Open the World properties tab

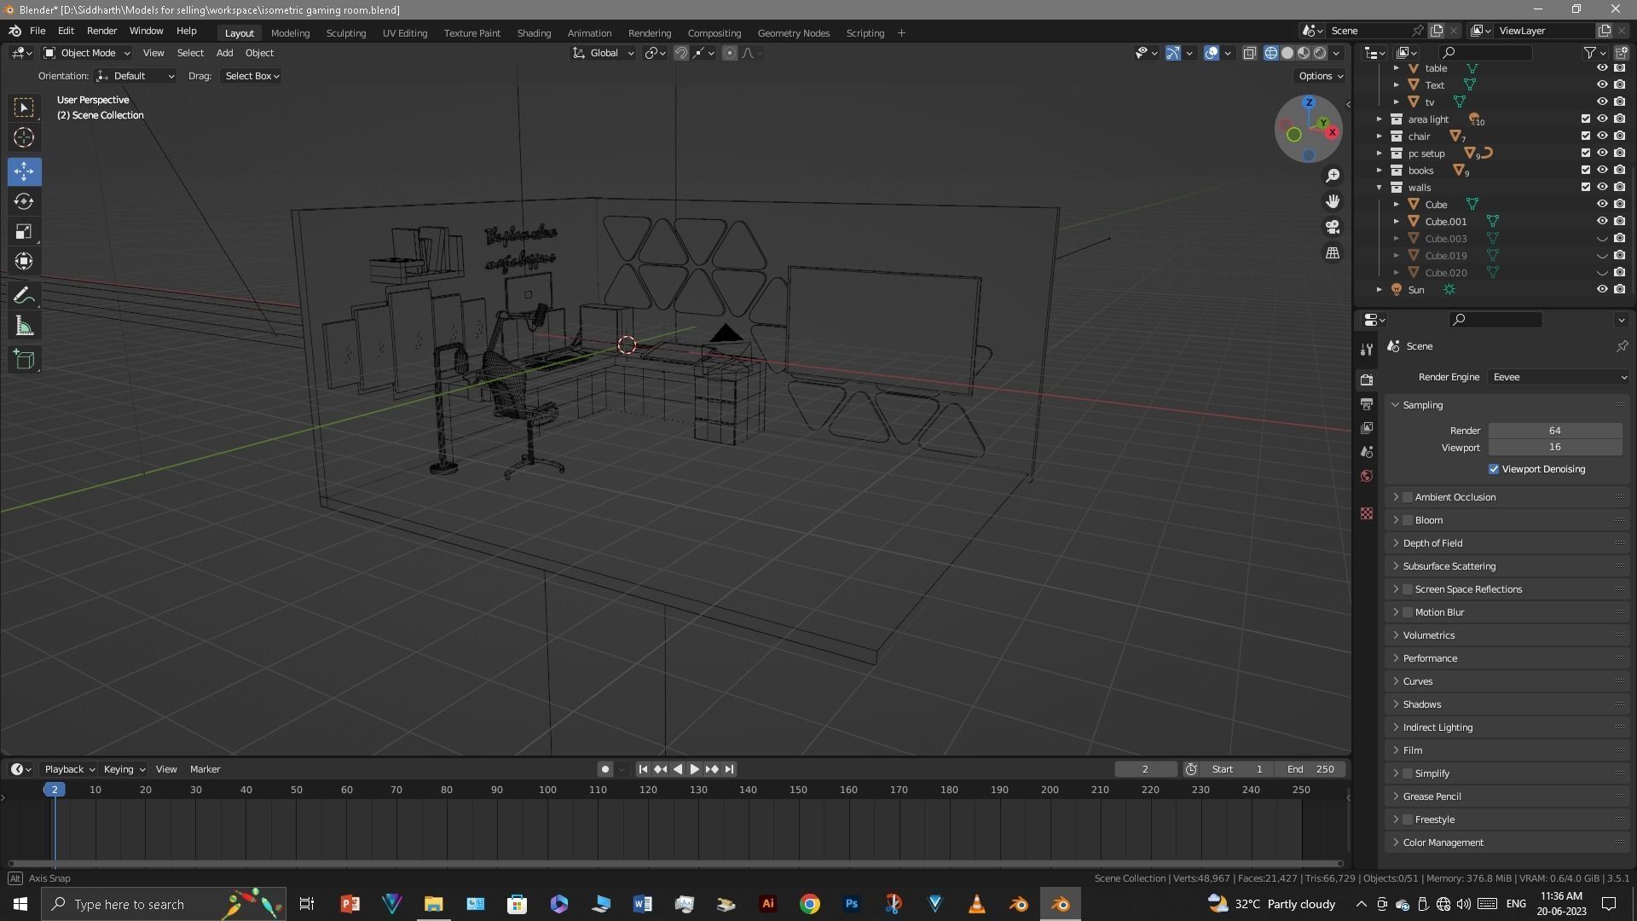tap(1367, 476)
